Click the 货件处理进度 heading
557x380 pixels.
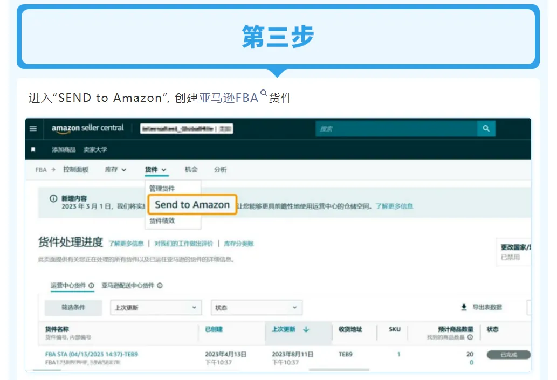pyautogui.click(x=70, y=242)
